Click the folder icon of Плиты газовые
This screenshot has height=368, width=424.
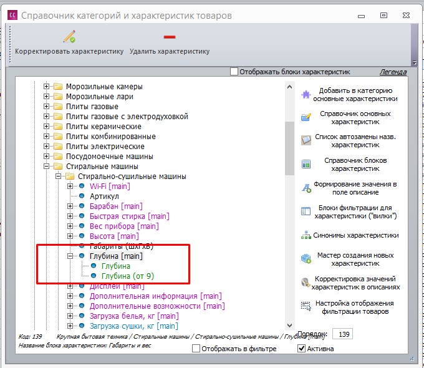tap(58, 107)
